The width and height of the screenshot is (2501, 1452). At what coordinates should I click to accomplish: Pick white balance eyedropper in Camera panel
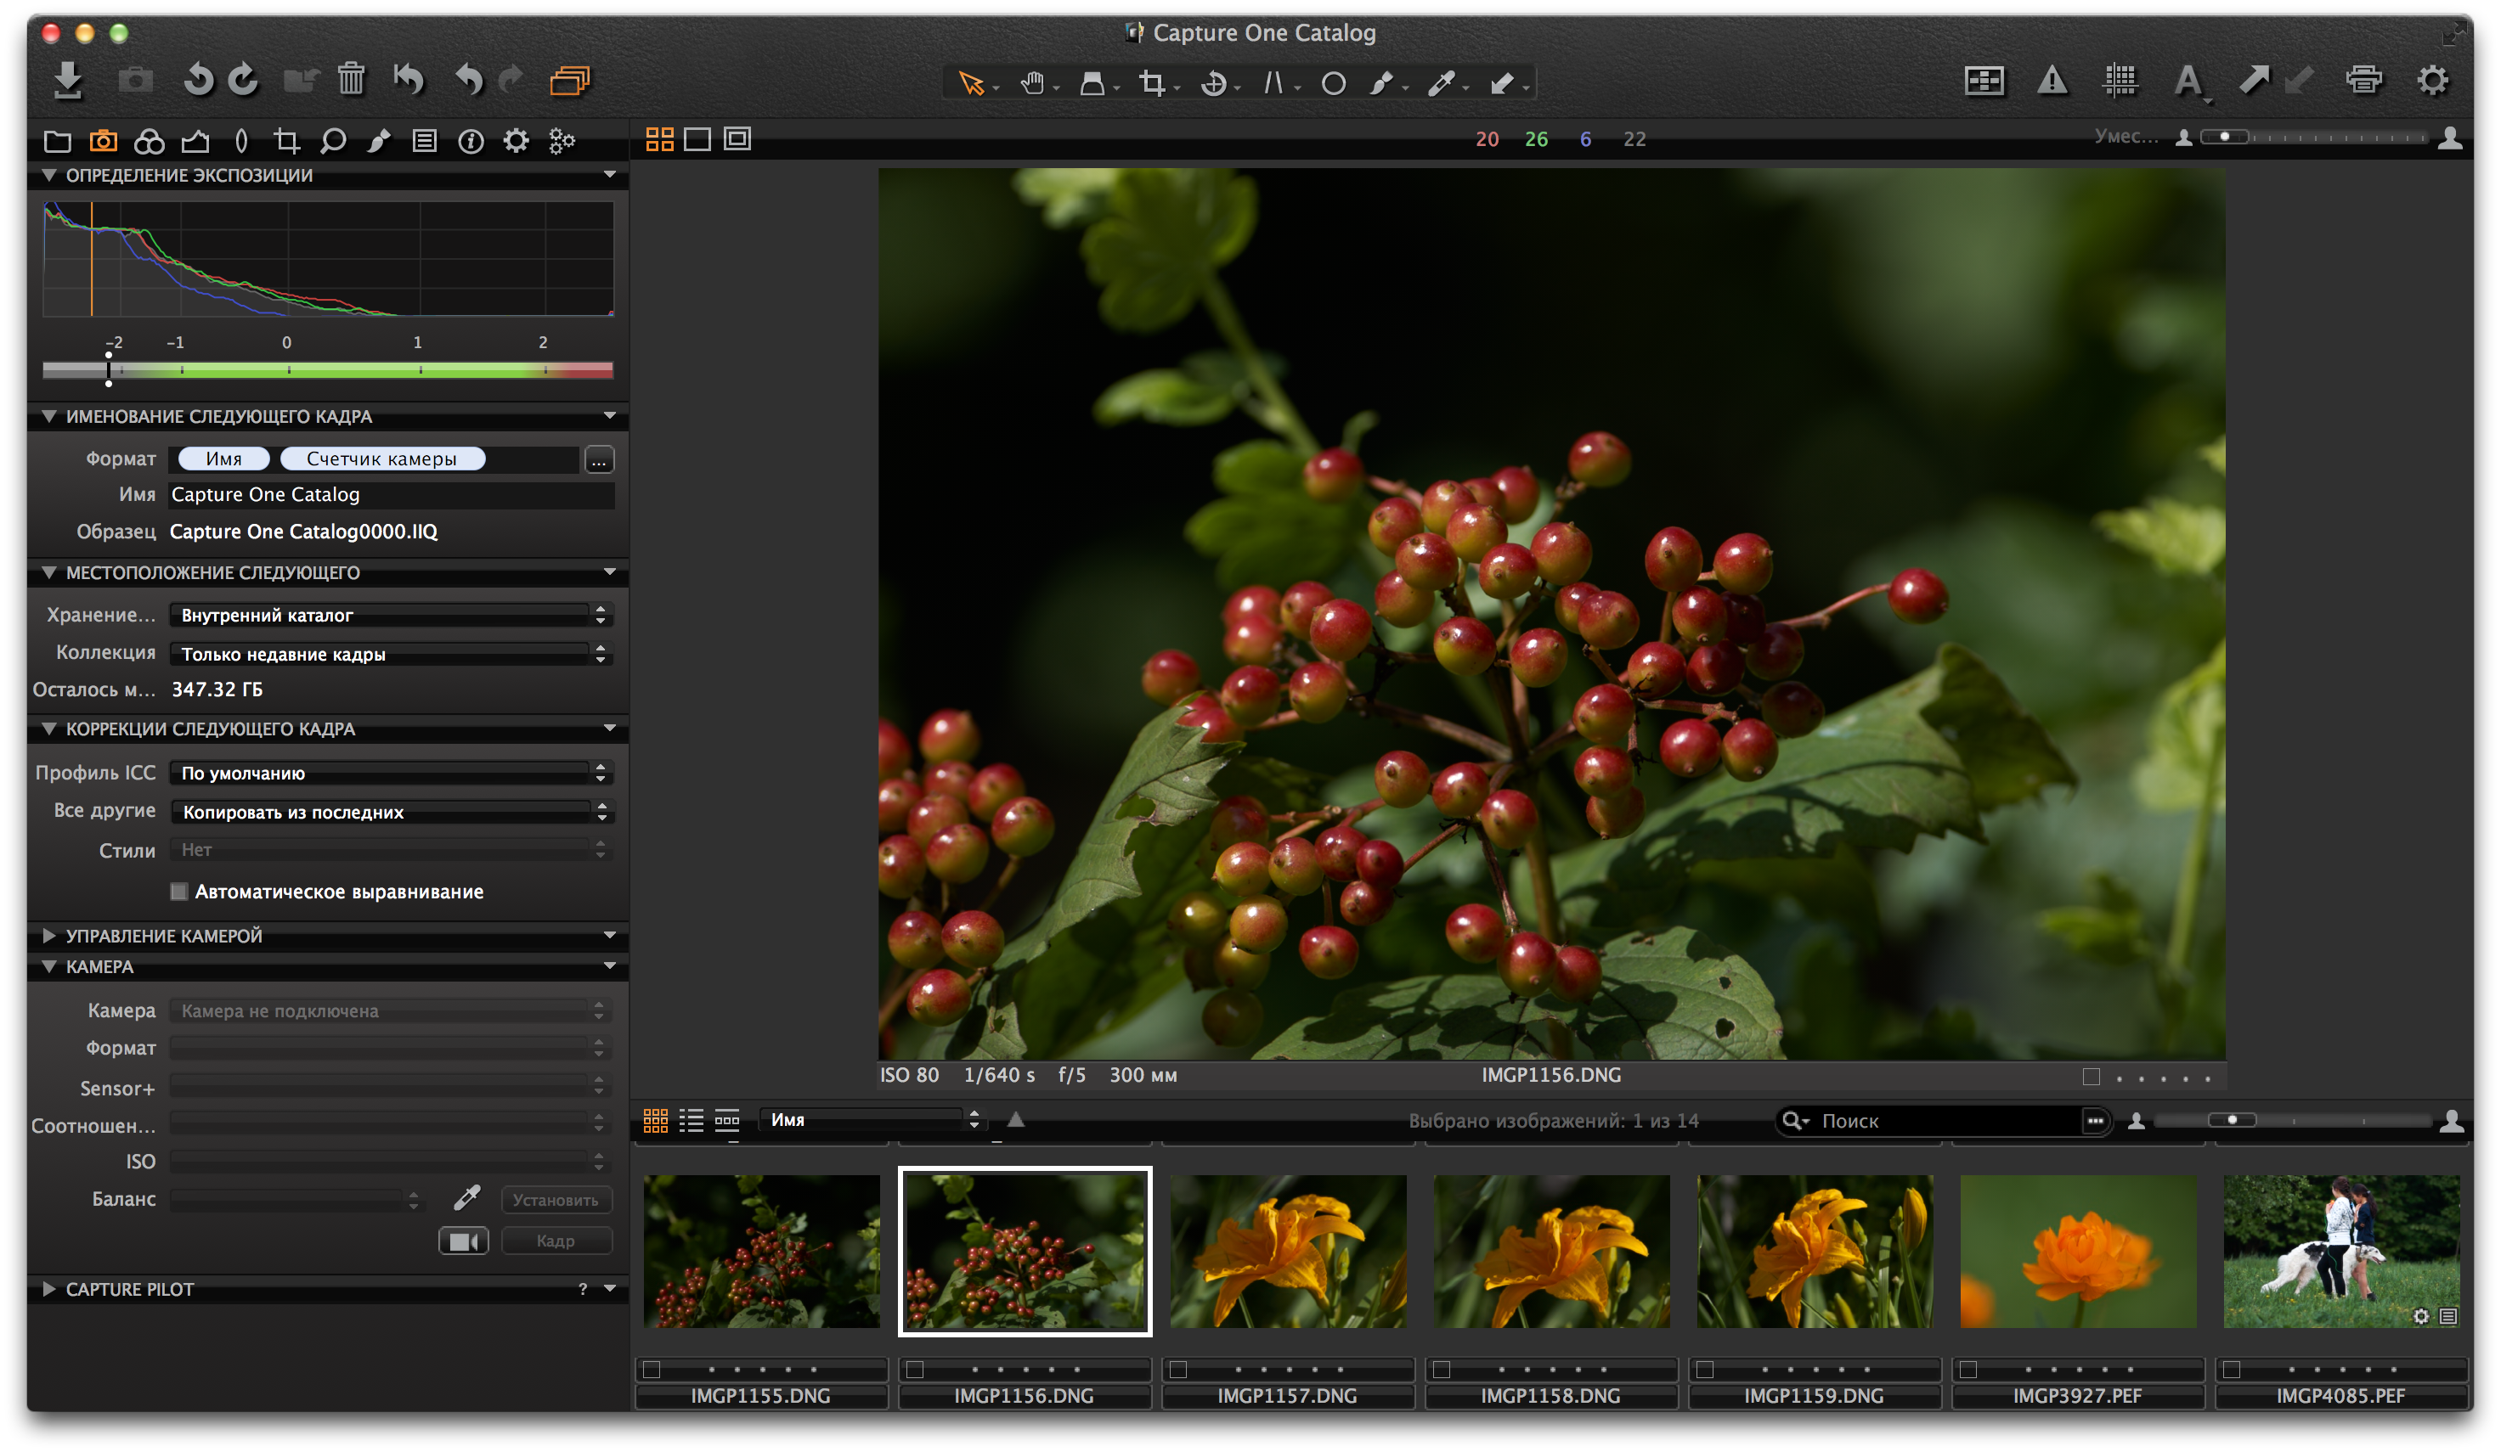(466, 1198)
